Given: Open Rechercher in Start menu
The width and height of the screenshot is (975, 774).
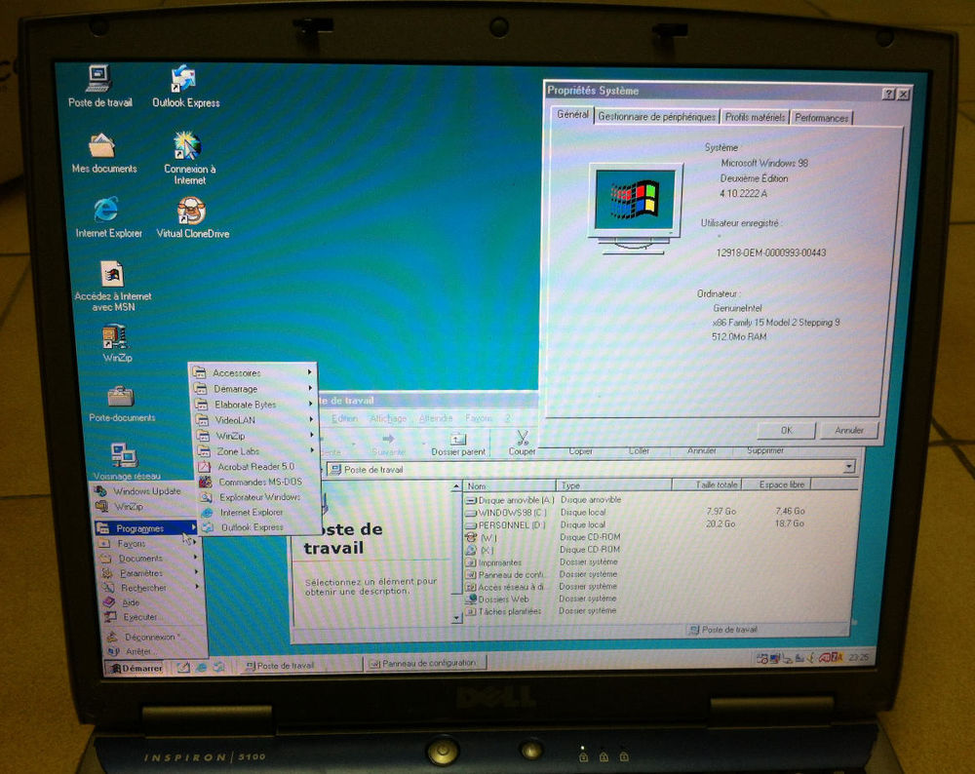Looking at the screenshot, I should (x=150, y=588).
